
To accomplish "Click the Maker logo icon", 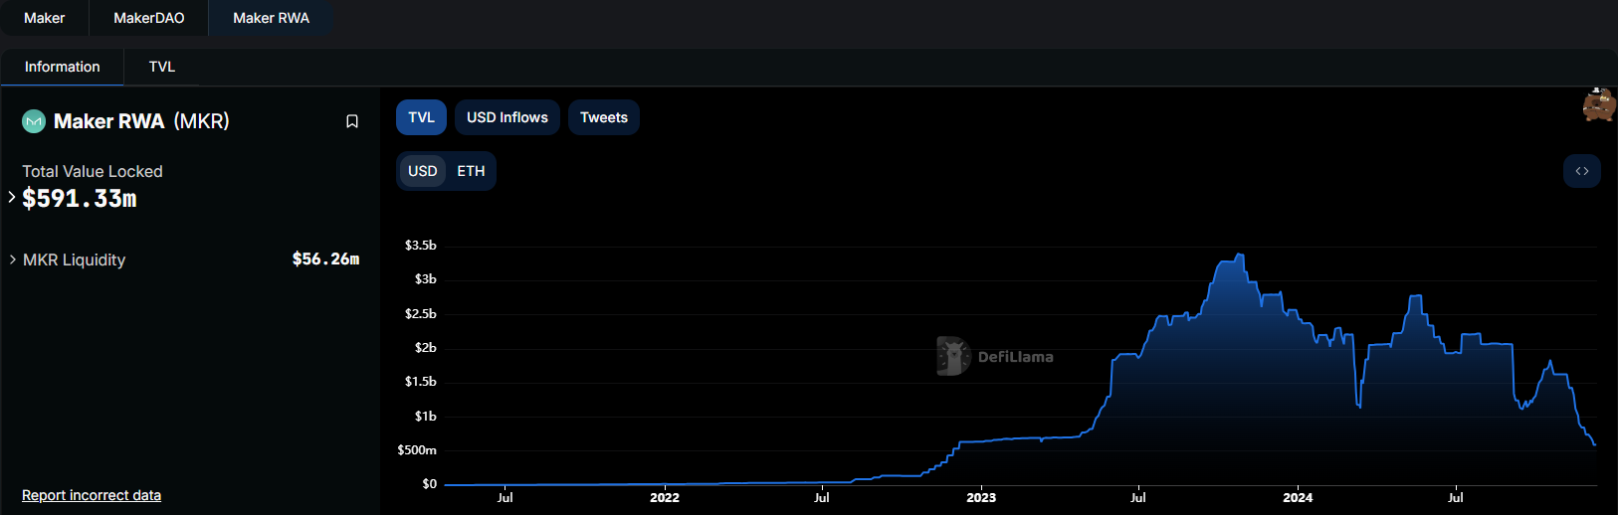I will coord(34,121).
